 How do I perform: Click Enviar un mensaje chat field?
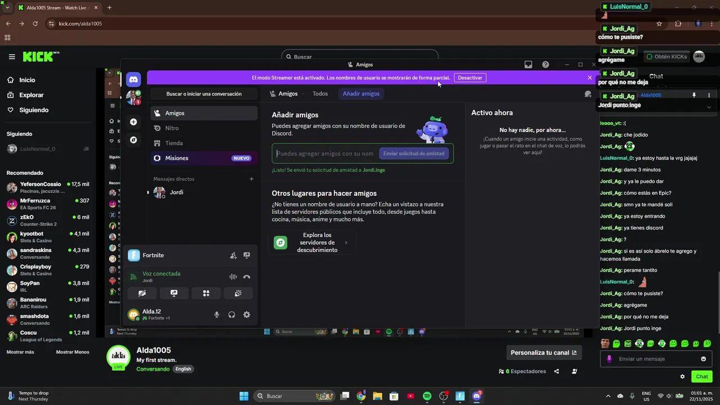coord(656,359)
